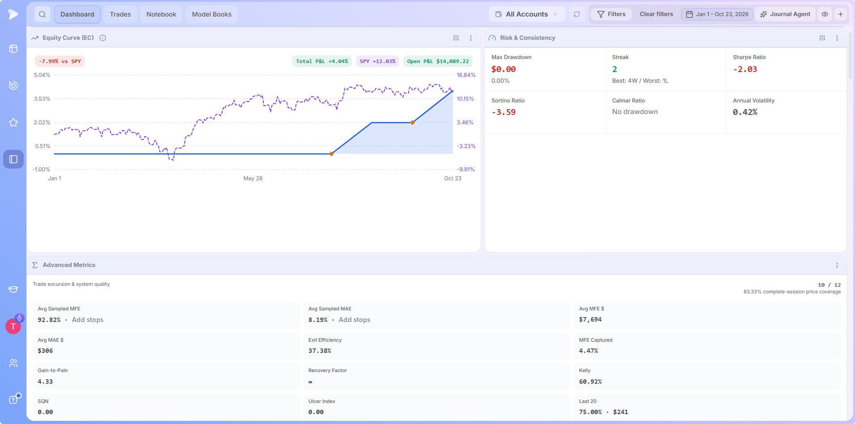This screenshot has height=424, width=855.
Task: Toggle the Total P&L +4.04% badge
Action: (322, 61)
